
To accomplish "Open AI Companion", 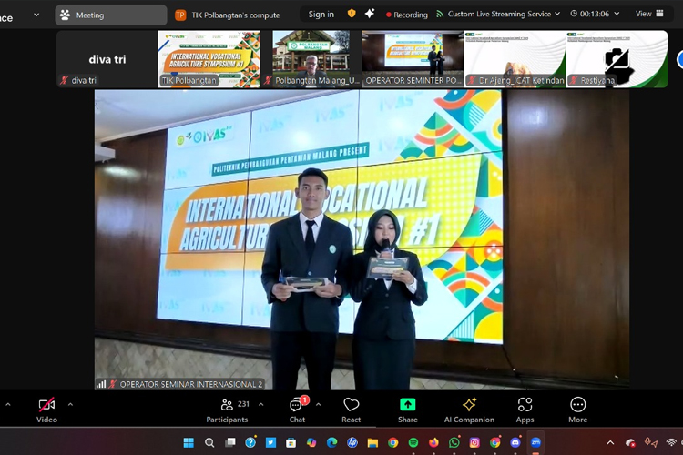I will pos(469,408).
